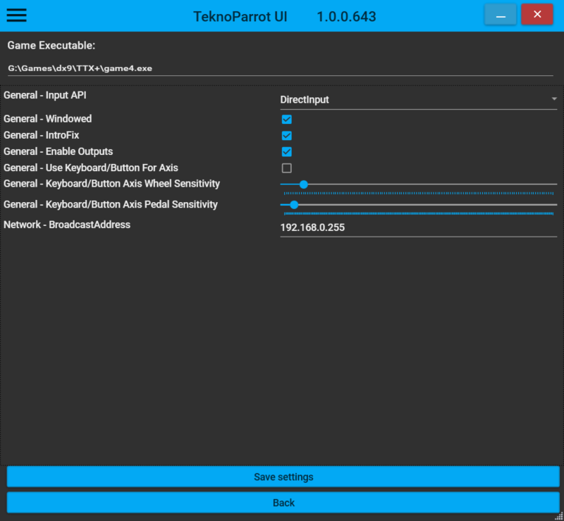This screenshot has width=564, height=521.
Task: Click the Wheel Sensitivity slider handle
Action: tap(304, 184)
